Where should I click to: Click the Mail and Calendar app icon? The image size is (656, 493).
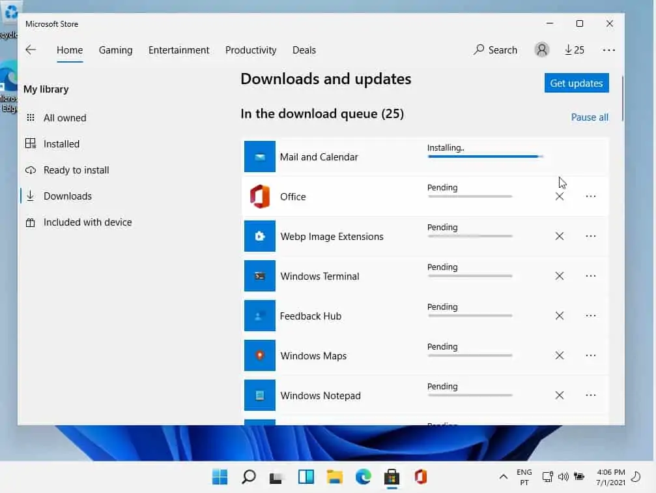[x=260, y=157]
